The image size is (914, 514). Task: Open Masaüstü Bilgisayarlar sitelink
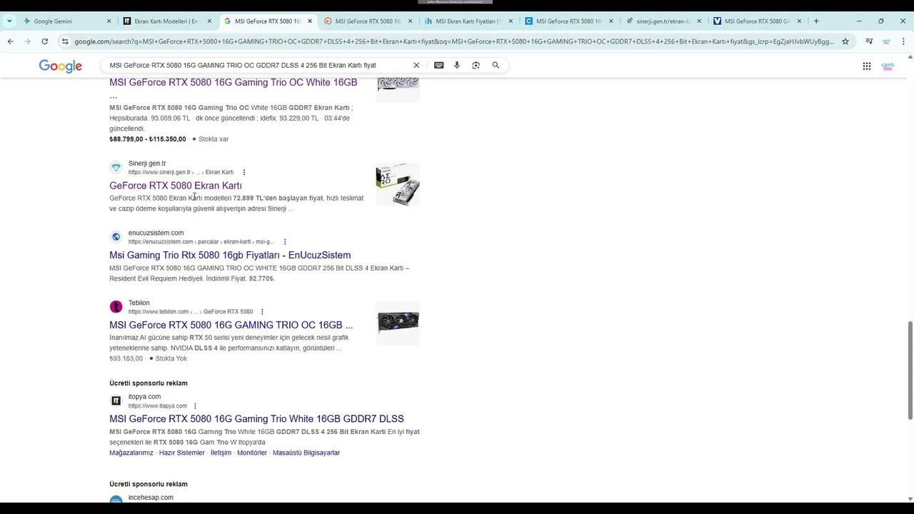point(306,453)
